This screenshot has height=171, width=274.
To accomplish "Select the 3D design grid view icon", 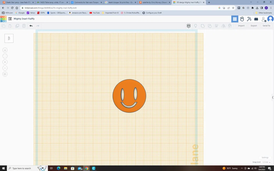I will pos(235,19).
